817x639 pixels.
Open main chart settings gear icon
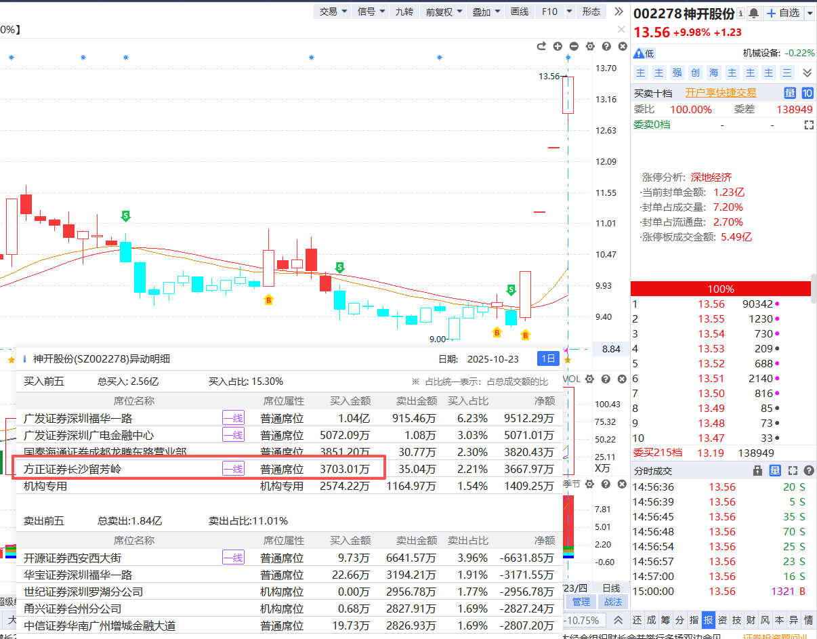click(590, 46)
